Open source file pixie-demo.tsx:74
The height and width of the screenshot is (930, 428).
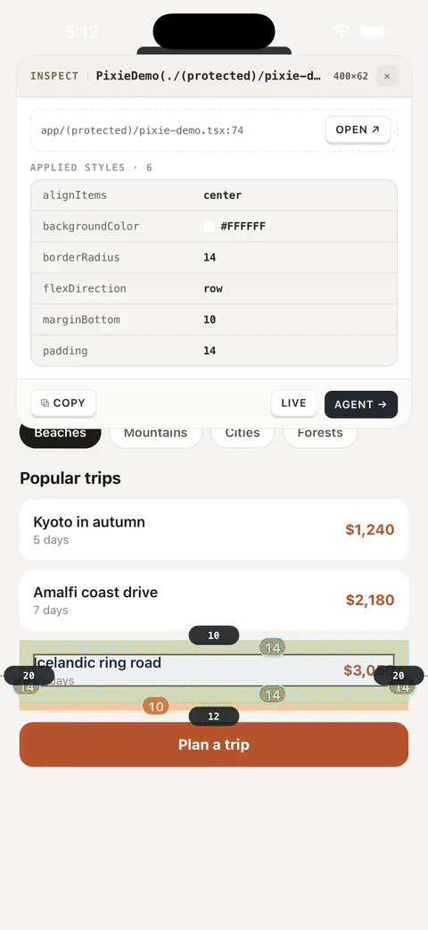[358, 130]
